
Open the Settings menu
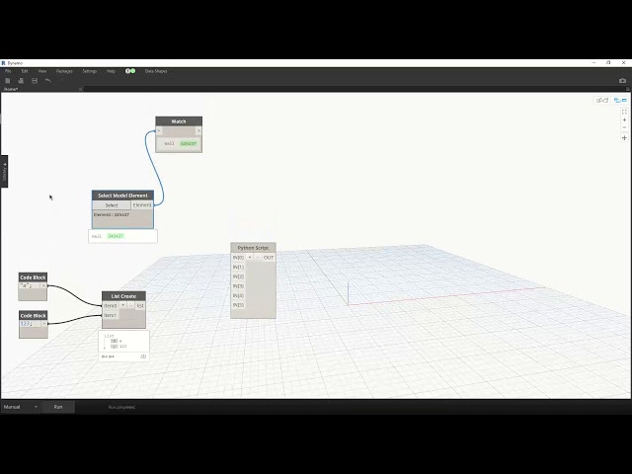[90, 71]
